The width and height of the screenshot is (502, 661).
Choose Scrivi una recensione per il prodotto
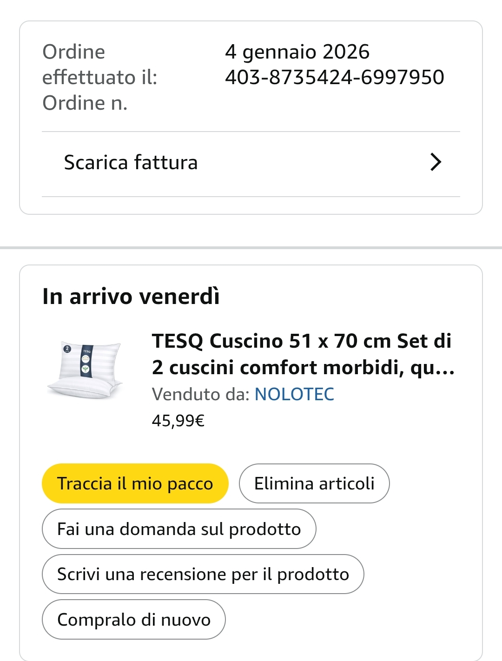click(x=203, y=574)
